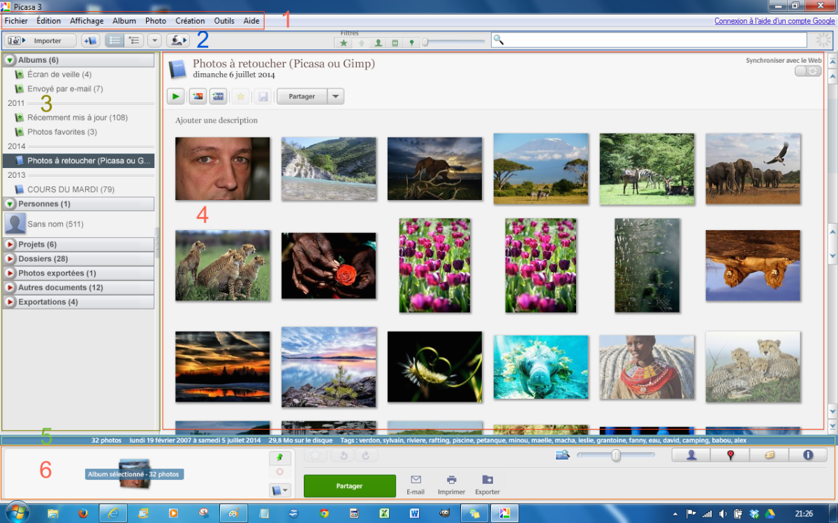This screenshot has height=523, width=838.
Task: Filter to show videos only
Action: [395, 43]
